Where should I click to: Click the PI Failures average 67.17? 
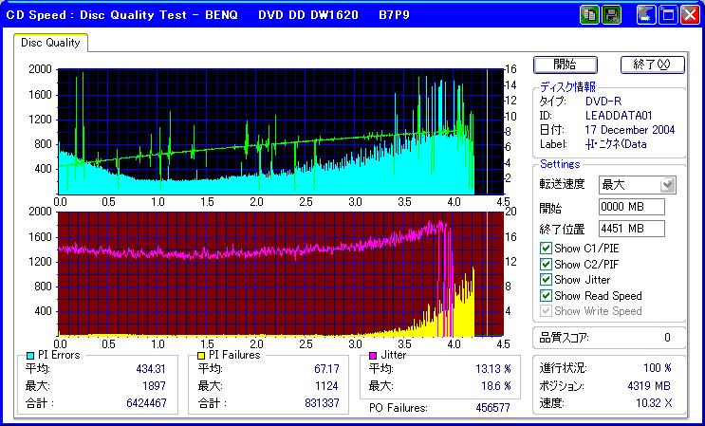(326, 369)
